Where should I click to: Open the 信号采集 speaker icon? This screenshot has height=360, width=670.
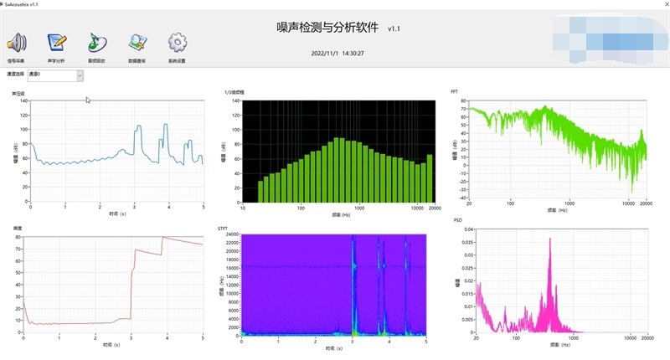click(x=17, y=42)
